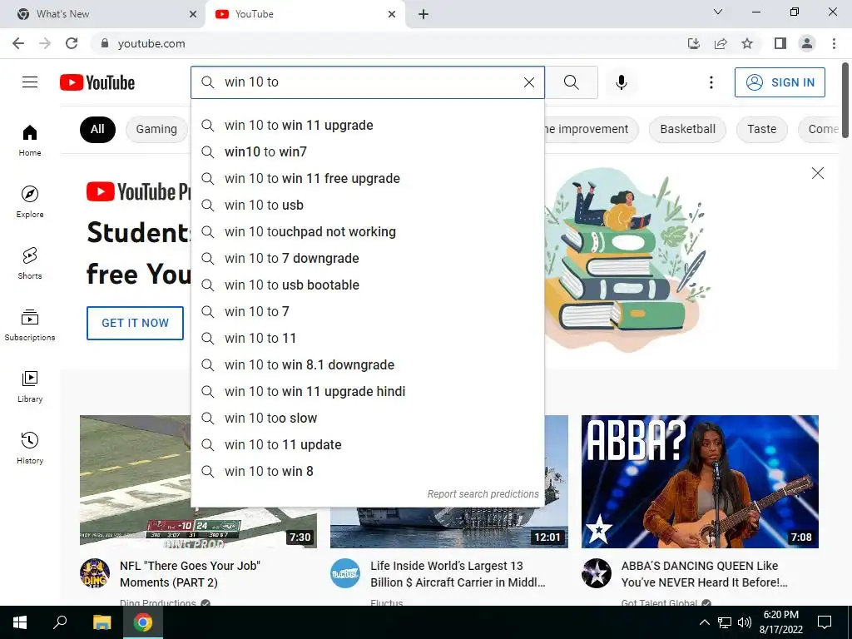Start voice search with the microphone icon
The height and width of the screenshot is (639, 852).
click(x=621, y=82)
